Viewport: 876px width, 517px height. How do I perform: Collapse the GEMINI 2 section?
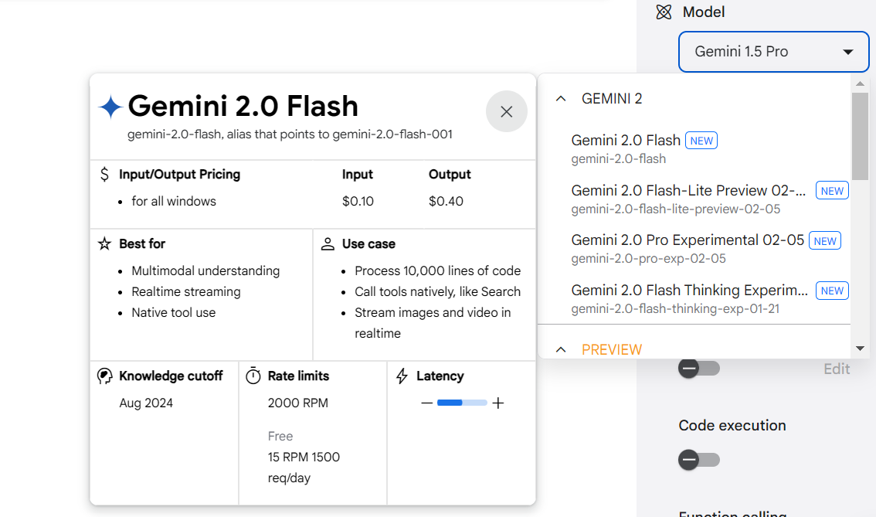[560, 98]
